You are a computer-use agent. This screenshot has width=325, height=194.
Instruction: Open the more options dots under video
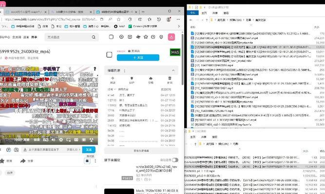[x=95, y=161]
